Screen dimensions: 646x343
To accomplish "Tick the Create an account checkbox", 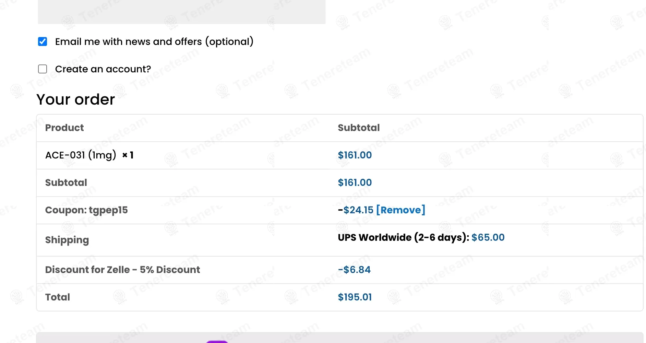I will pyautogui.click(x=43, y=69).
